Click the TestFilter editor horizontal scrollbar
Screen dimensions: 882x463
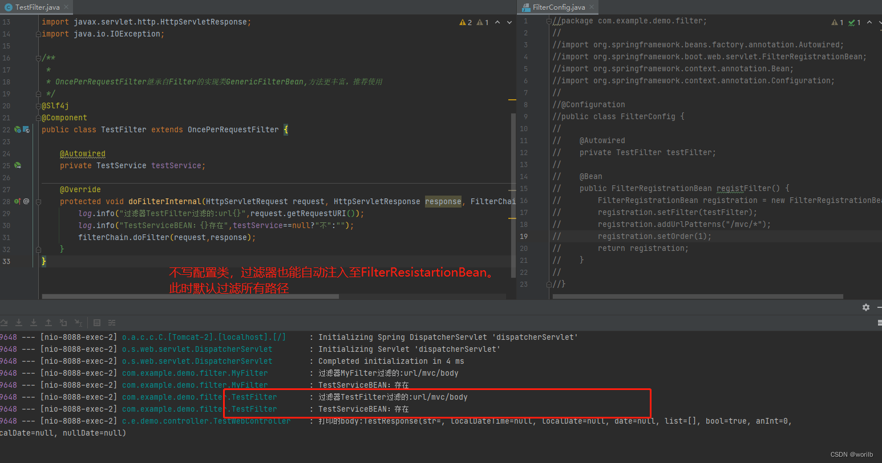(191, 297)
